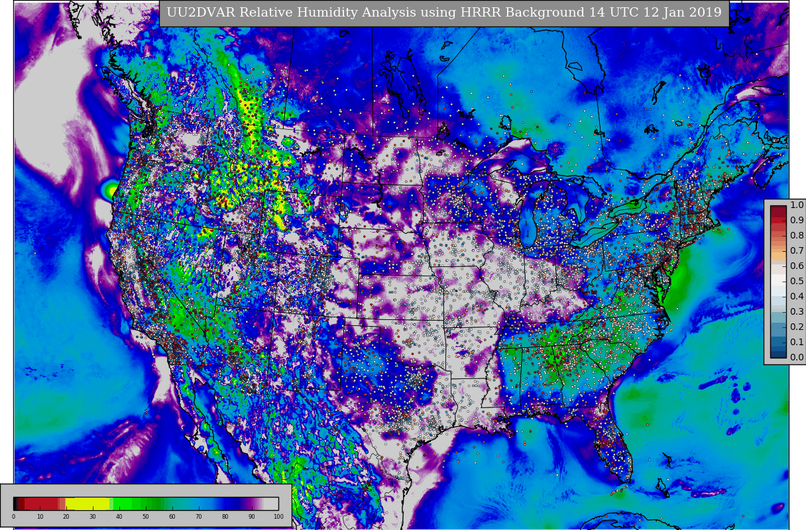Click the UU2DVAR Relative Humidity Analysis title
The height and width of the screenshot is (530, 806).
click(443, 13)
